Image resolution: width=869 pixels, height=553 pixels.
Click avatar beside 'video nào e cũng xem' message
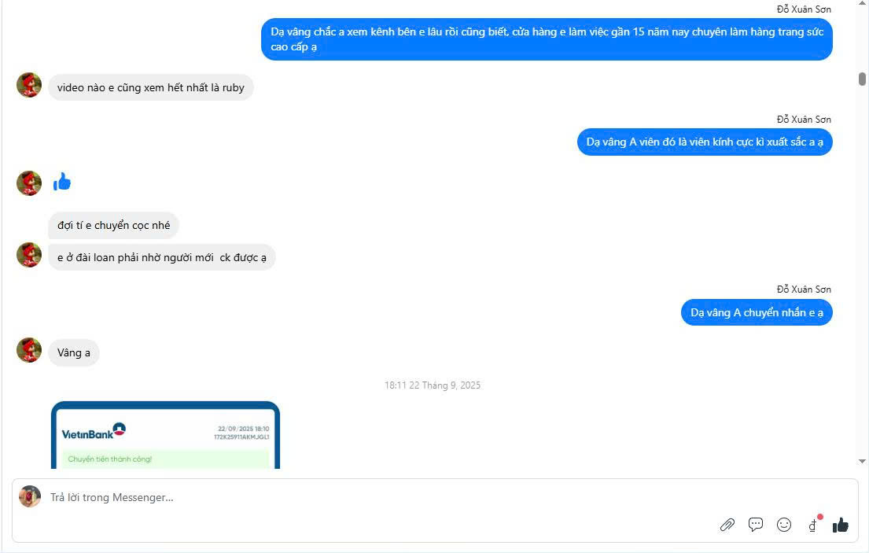tap(29, 85)
